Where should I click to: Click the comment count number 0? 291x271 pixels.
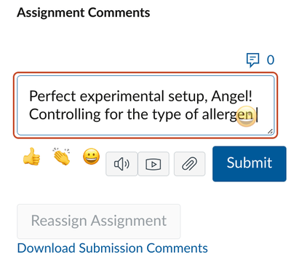pyautogui.click(x=271, y=60)
